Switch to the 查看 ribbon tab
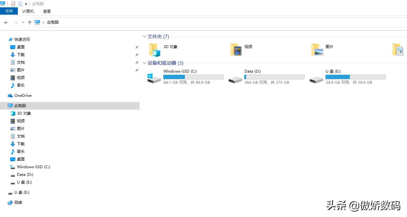This screenshot has width=407, height=217. point(47,11)
